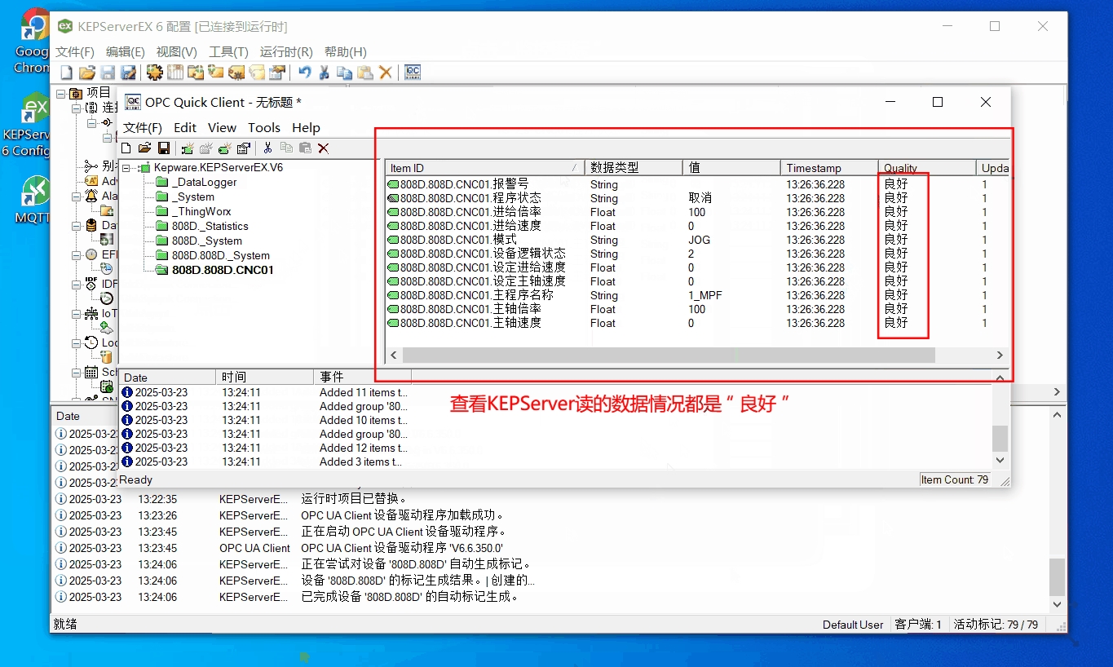Open 工具(T) menu in KEPServerEX
This screenshot has width=1113, height=667.
(228, 51)
